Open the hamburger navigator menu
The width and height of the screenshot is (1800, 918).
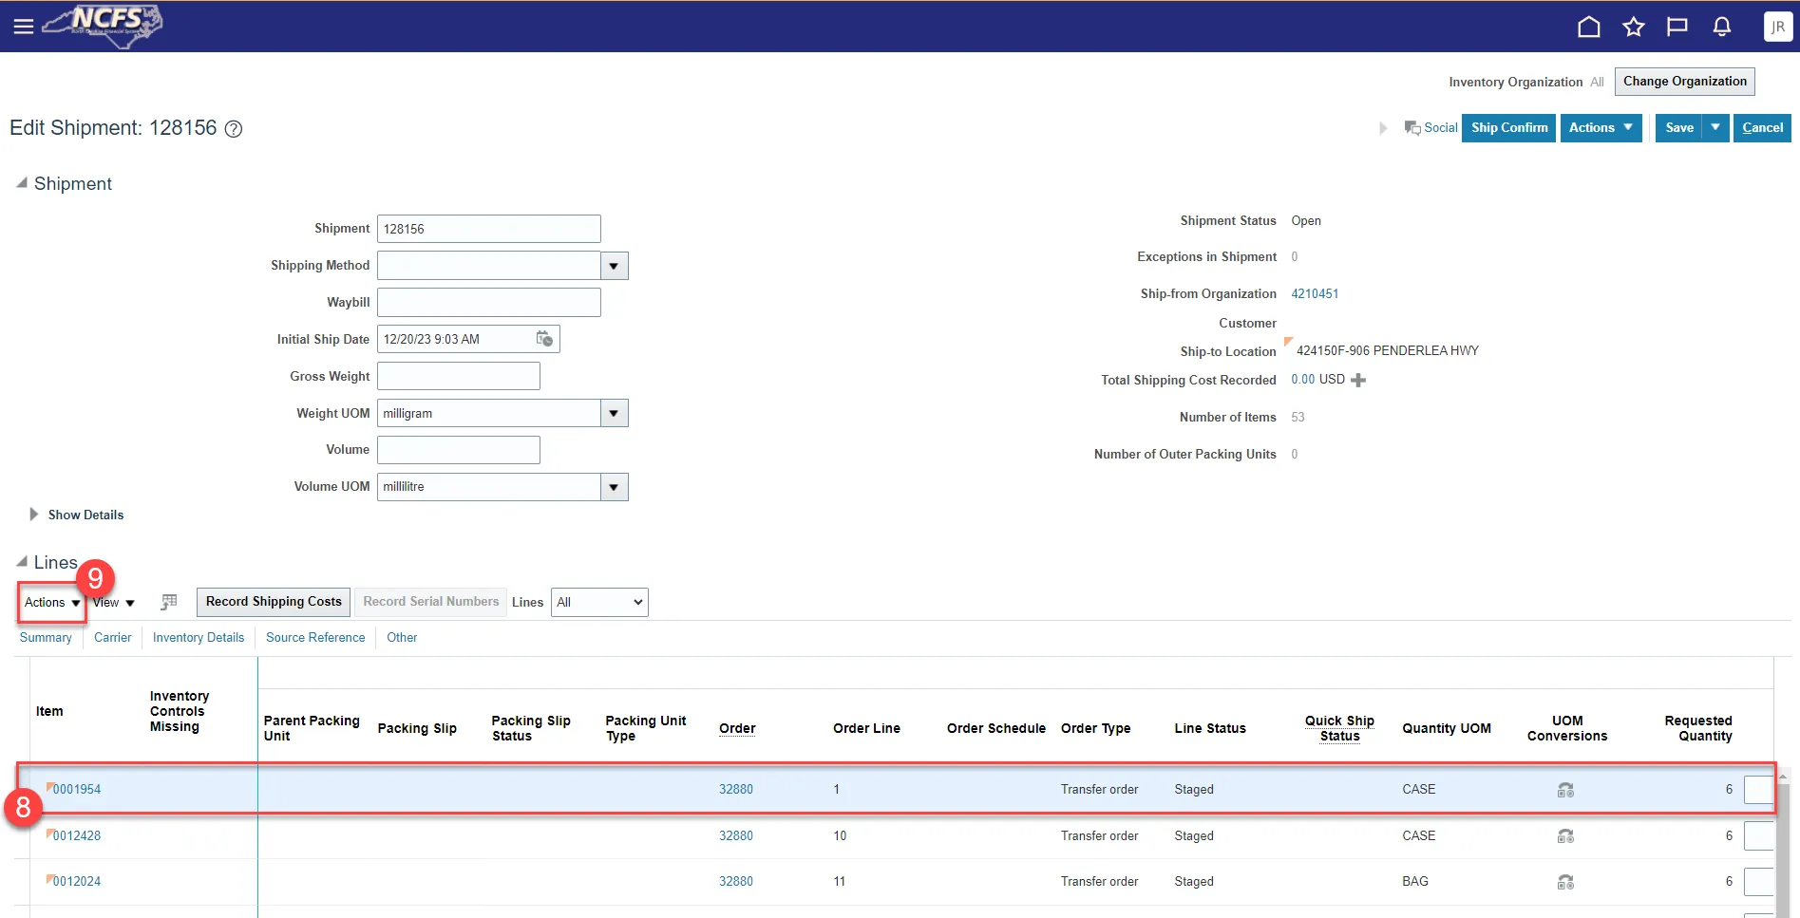coord(24,27)
